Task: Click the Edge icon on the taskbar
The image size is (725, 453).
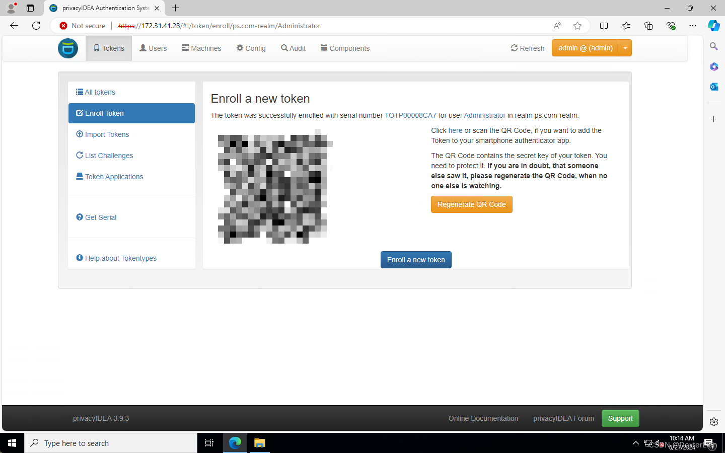Action: (x=235, y=443)
